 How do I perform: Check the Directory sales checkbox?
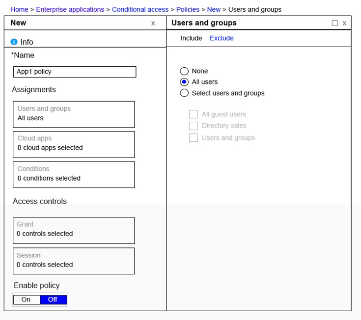coord(193,126)
